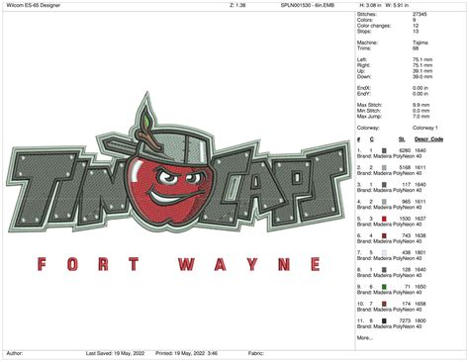Click the Descr. column header
This screenshot has height=362, width=469.
pos(422,139)
